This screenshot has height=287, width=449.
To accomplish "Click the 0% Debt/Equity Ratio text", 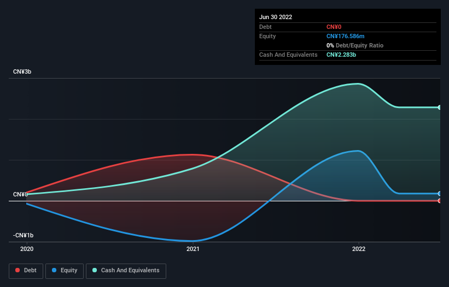I will click(355, 45).
